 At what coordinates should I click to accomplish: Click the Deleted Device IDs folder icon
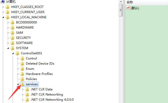pyautogui.click(x=22, y=64)
